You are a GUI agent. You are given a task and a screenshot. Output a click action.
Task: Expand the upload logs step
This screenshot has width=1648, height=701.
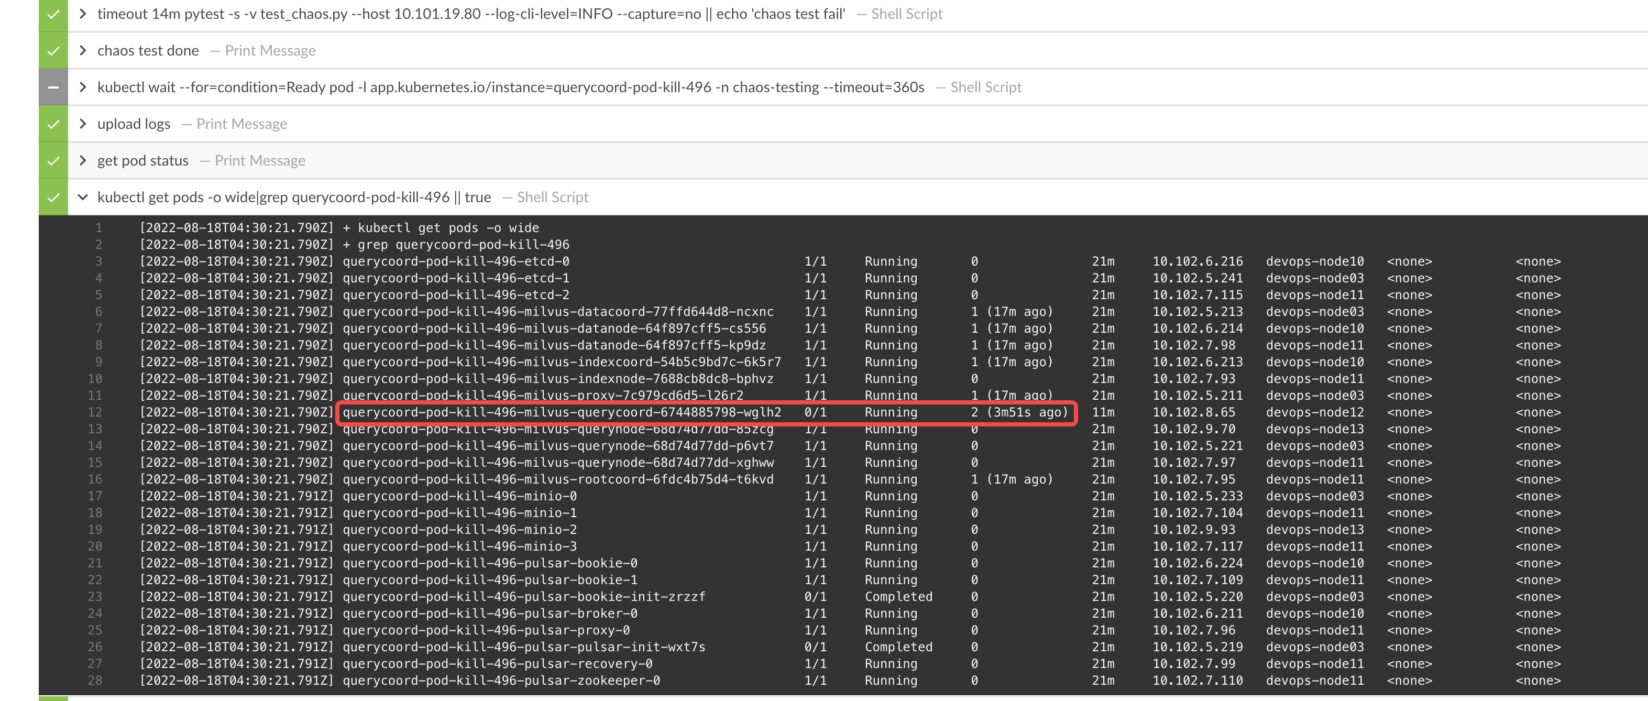pyautogui.click(x=83, y=124)
